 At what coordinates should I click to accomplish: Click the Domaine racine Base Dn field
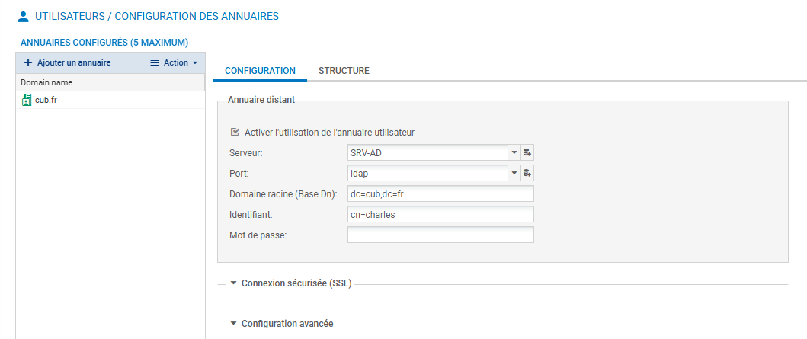coord(440,194)
